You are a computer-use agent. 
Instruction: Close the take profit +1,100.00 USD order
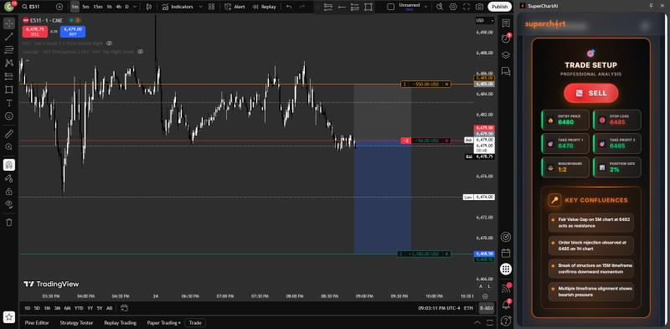(x=447, y=254)
